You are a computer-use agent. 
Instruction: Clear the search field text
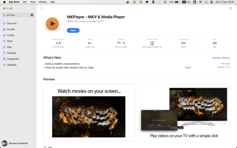32,15
